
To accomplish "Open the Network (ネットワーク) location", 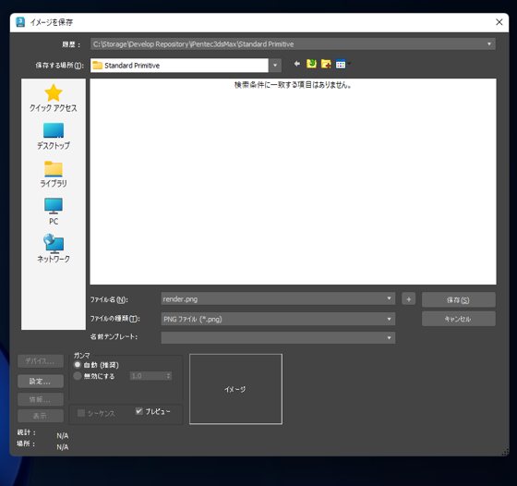I will [x=54, y=249].
